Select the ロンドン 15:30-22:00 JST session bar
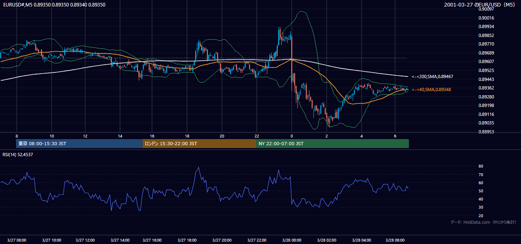Viewport: 521px width, 244px height. (199, 144)
